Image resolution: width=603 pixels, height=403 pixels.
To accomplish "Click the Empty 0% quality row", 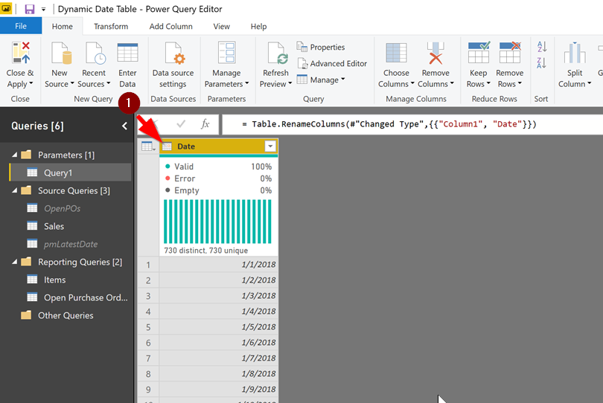I will tap(218, 190).
